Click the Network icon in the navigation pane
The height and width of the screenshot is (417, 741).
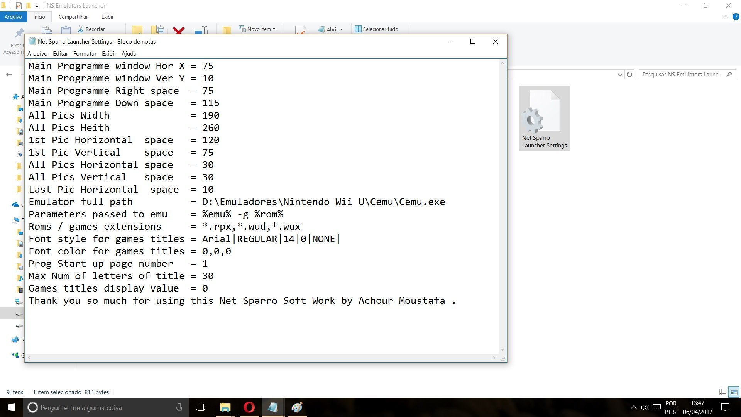point(15,340)
